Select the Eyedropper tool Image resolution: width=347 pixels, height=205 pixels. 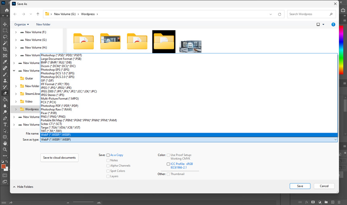point(5,61)
